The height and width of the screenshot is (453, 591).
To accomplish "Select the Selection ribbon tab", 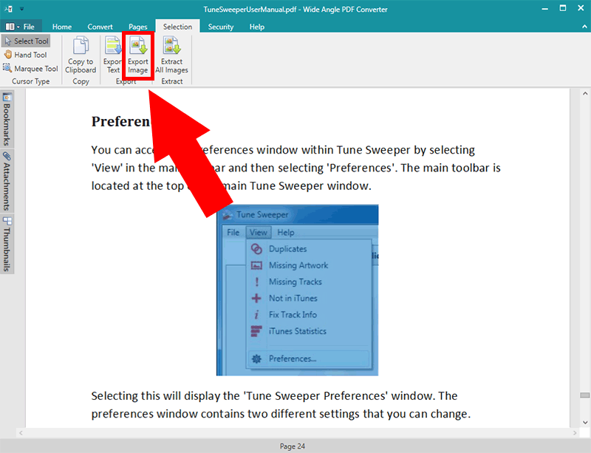I will [177, 27].
